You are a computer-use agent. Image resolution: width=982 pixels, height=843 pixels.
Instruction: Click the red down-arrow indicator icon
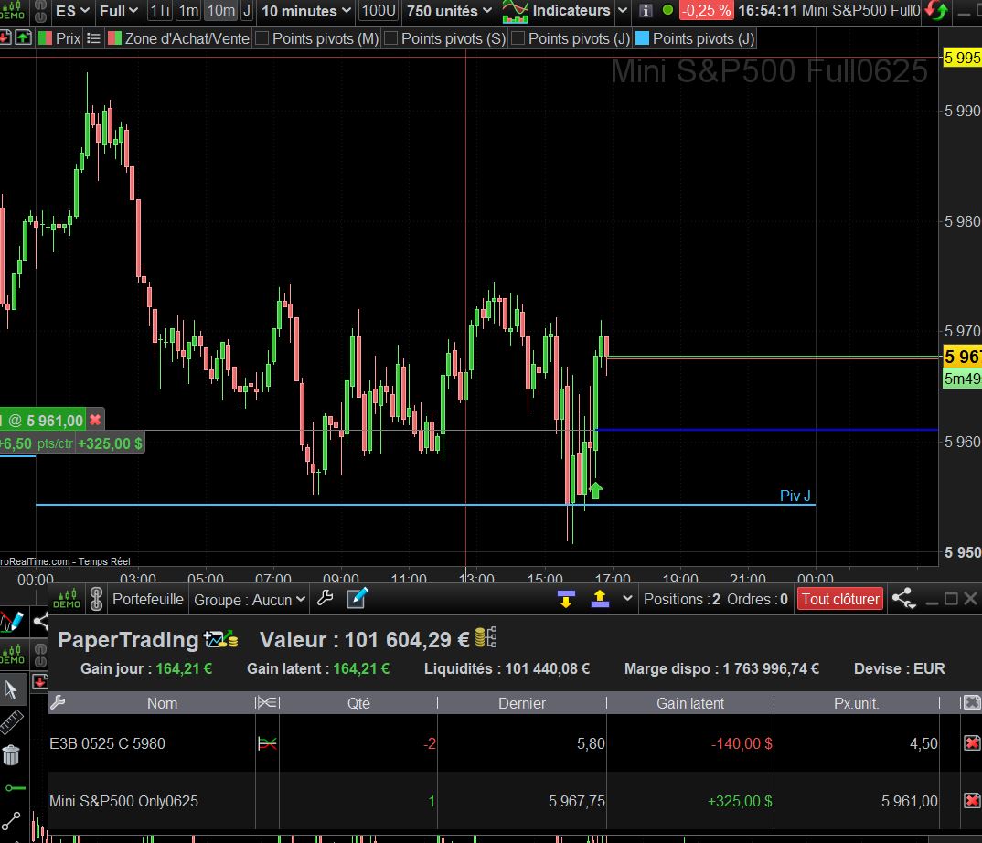point(5,38)
